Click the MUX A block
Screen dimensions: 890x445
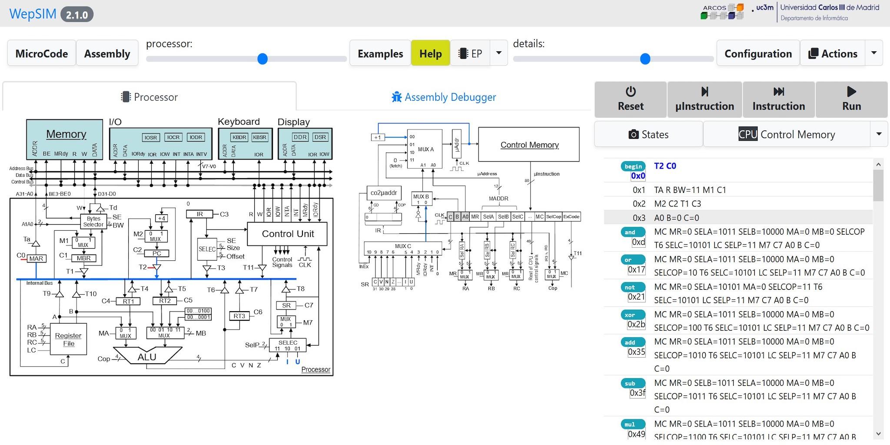pos(425,149)
